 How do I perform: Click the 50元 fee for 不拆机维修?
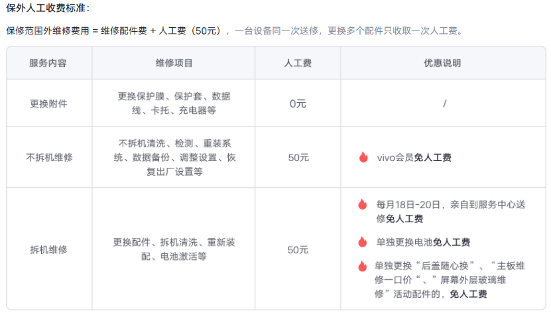(298, 157)
